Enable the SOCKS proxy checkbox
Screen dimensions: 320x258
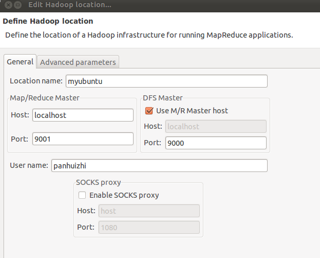(82, 195)
